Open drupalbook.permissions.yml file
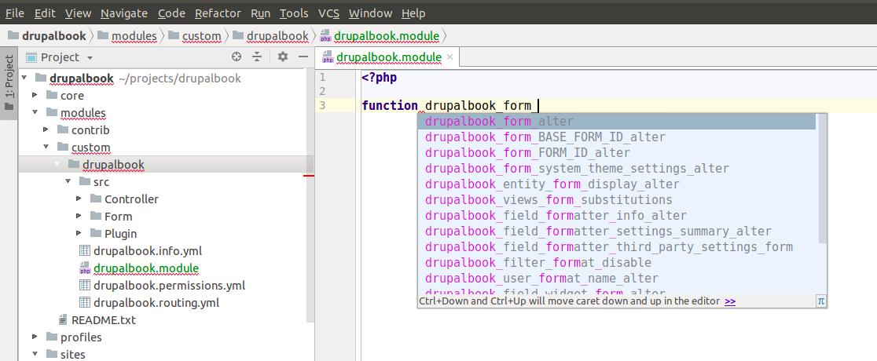This screenshot has height=361, width=877. 170,286
